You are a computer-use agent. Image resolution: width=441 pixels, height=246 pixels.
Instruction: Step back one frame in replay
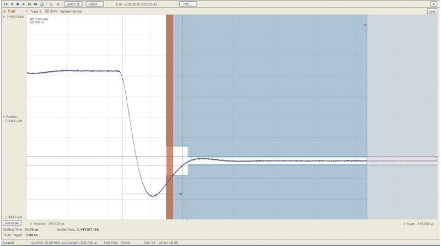(12, 4)
